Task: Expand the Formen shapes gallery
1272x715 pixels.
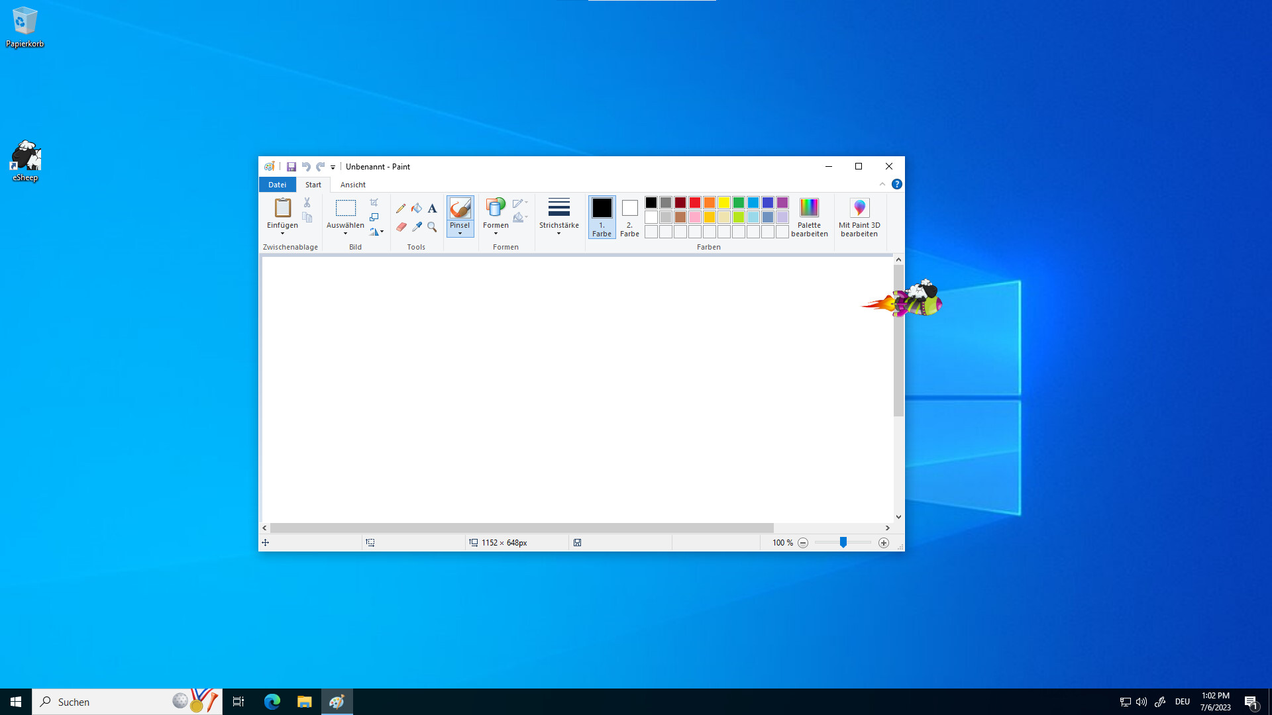Action: coord(496,216)
